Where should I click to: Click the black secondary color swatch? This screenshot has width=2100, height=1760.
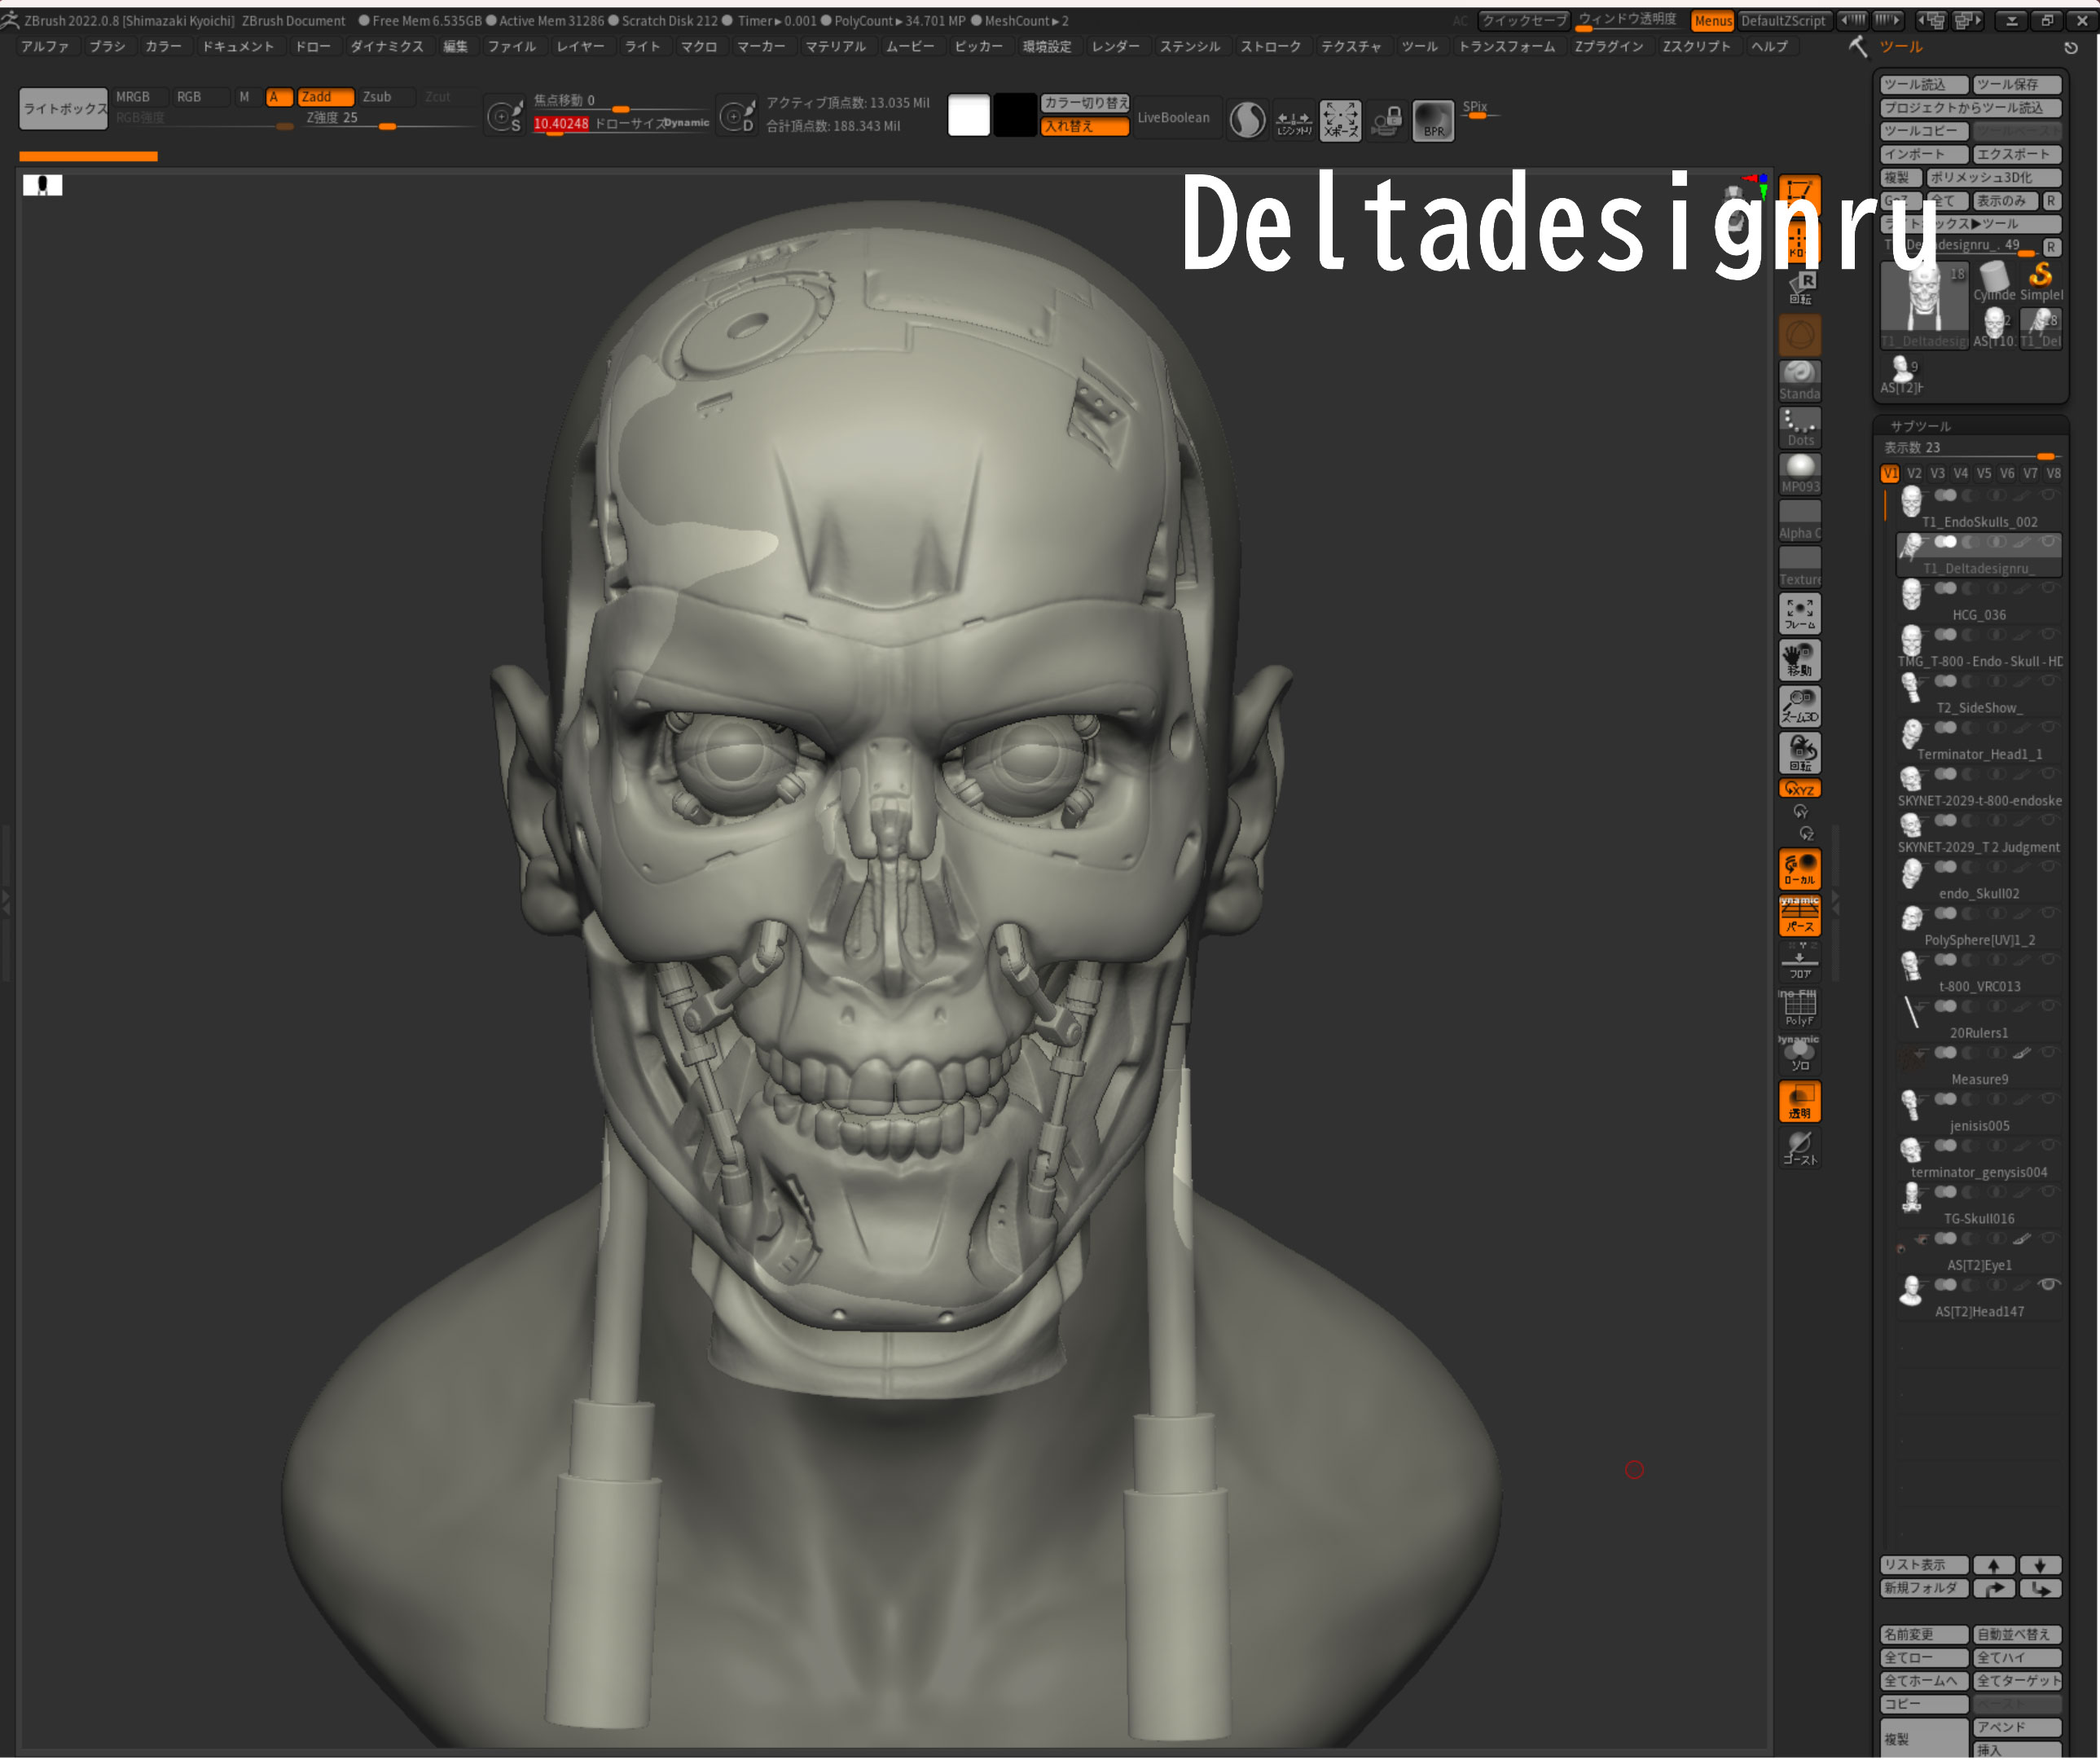1014,115
